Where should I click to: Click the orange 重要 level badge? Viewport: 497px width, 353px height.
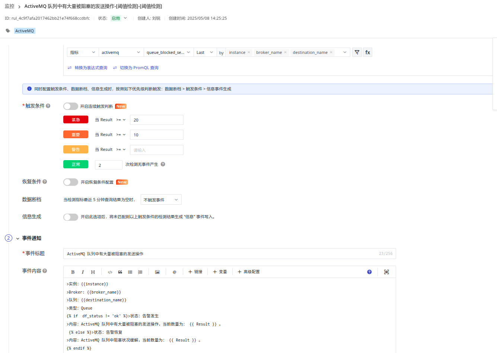tap(76, 135)
